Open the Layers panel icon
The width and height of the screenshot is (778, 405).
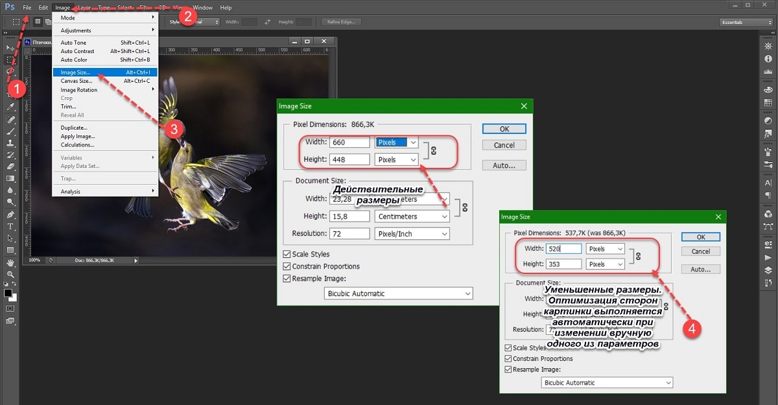tap(768, 270)
